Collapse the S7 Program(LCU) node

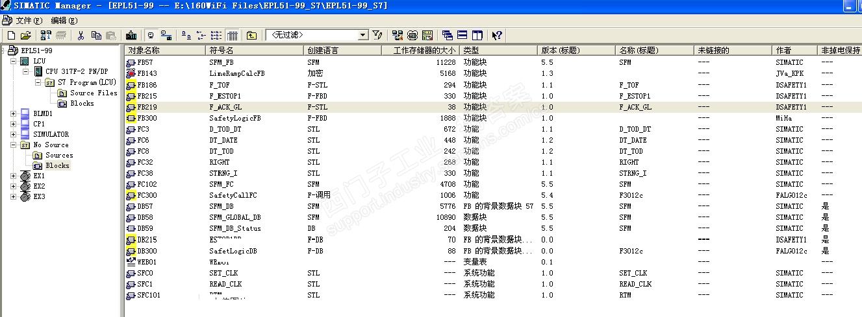(x=38, y=82)
